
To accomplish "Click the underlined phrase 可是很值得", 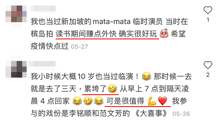I will 125,101.
